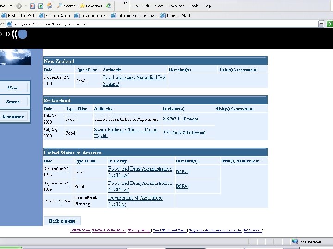Open the address bar dropdown arrow
Viewport: 333px width, 249px height.
[321, 24]
